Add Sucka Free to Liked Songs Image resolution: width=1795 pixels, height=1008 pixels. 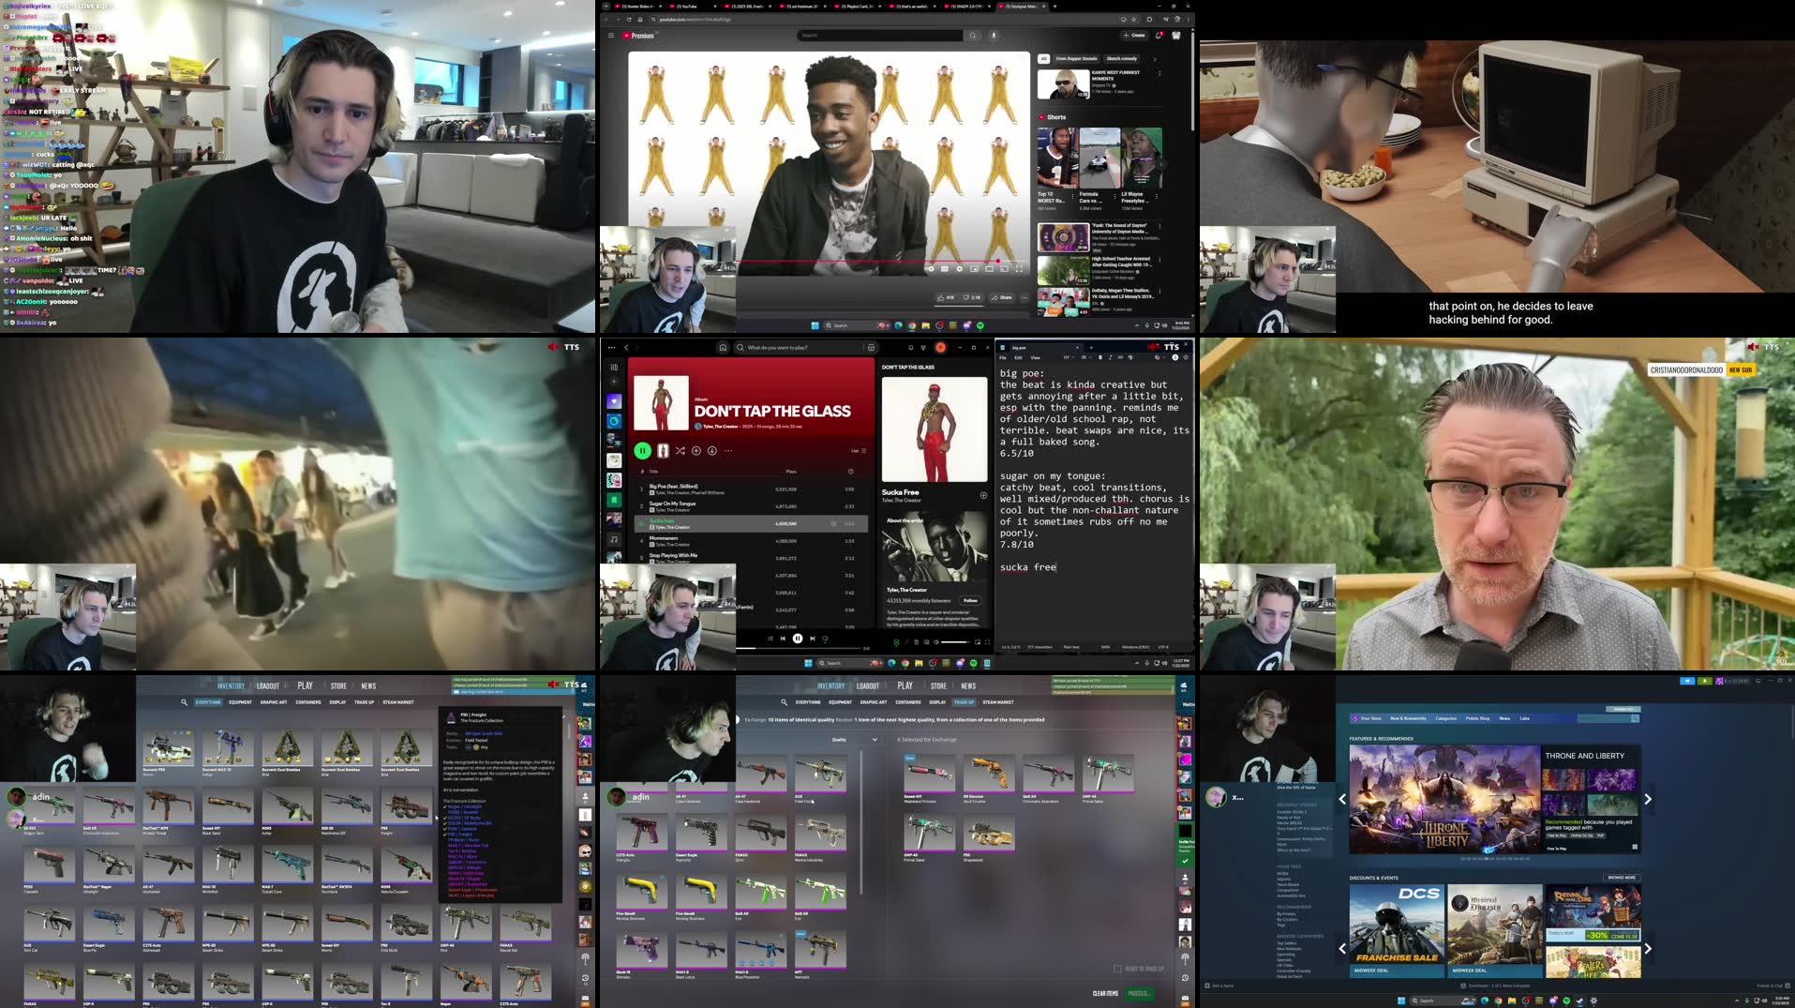point(983,495)
